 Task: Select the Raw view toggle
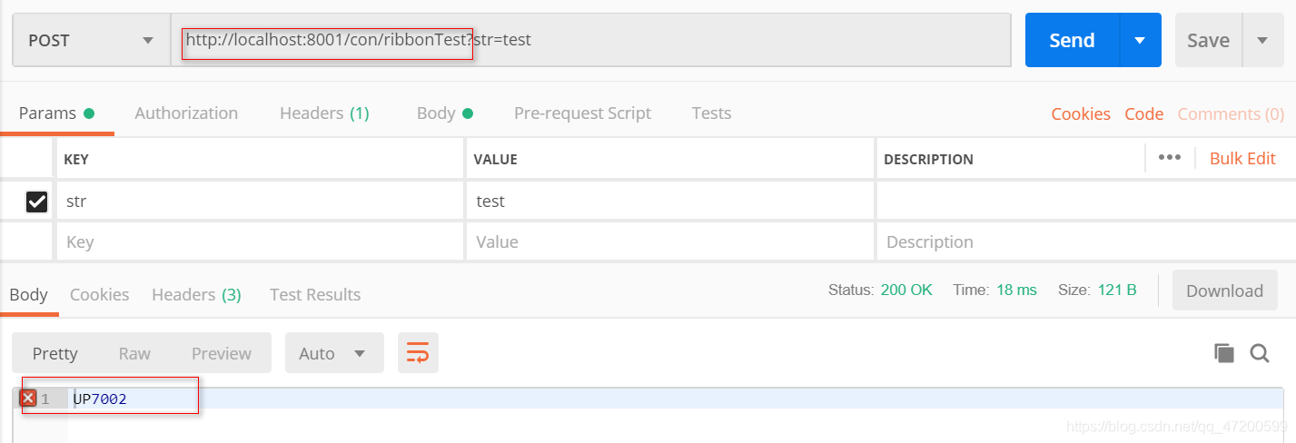coord(134,353)
